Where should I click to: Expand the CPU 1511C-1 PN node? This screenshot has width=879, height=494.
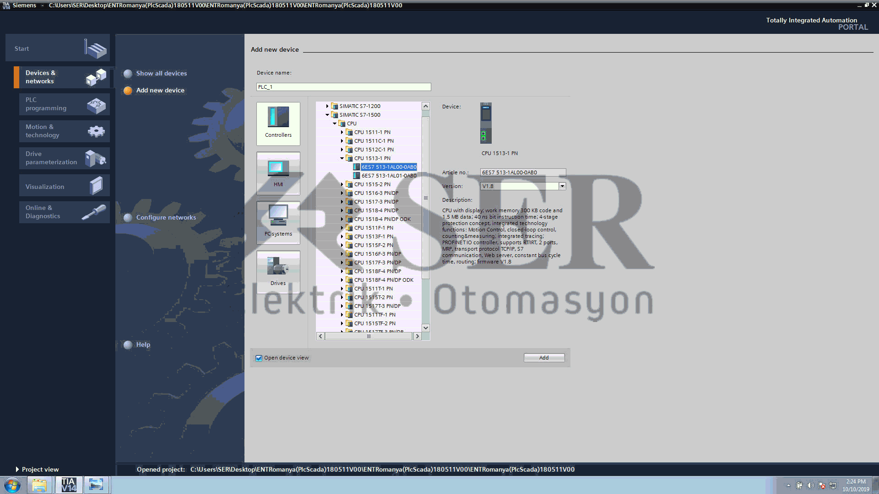[342, 141]
